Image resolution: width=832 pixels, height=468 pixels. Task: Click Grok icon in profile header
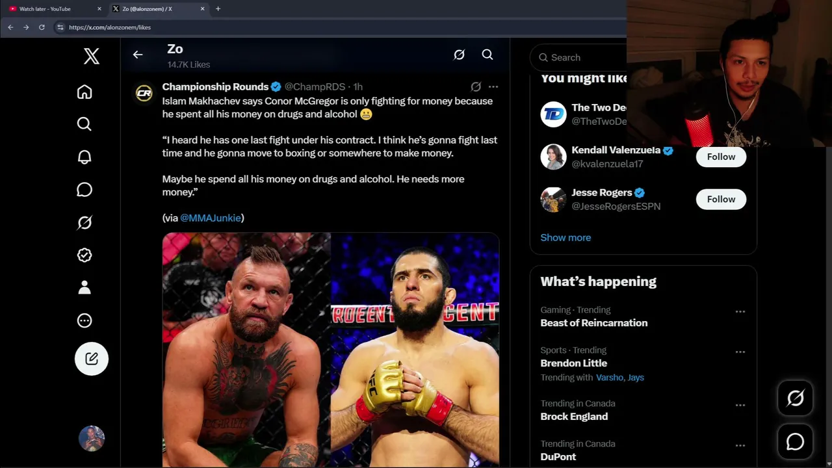click(459, 55)
